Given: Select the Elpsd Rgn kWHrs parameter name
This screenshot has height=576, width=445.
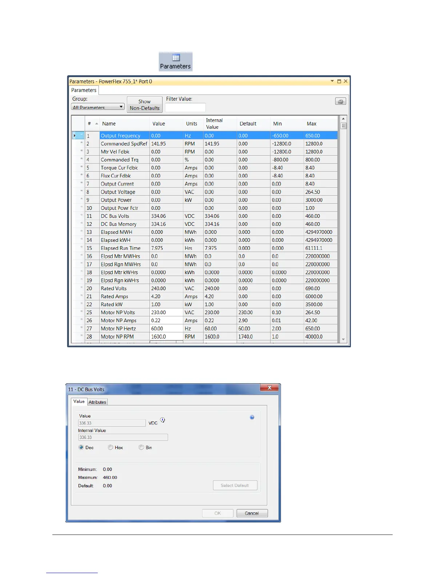Looking at the screenshot, I should (120, 280).
